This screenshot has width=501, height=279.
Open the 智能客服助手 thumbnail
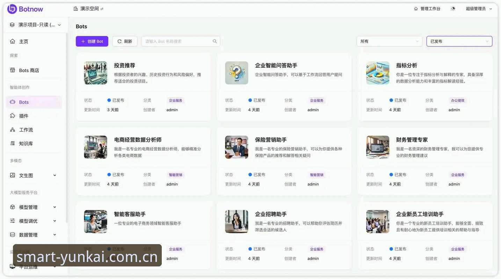(96, 221)
